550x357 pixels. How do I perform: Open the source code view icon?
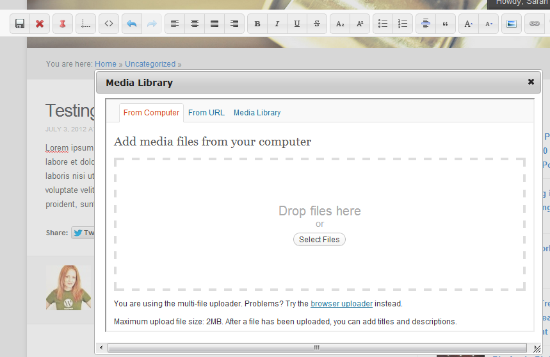tap(109, 24)
